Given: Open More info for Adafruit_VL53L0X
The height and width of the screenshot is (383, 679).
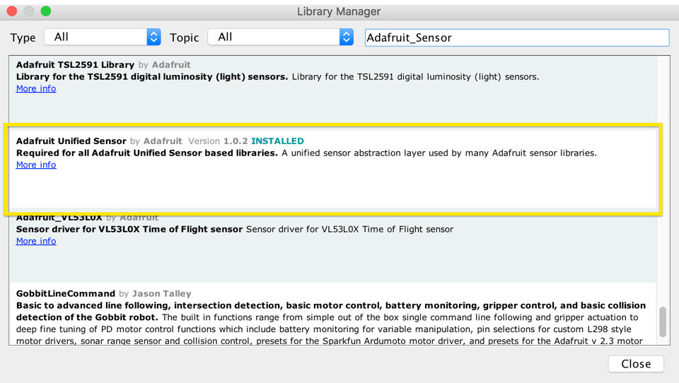Looking at the screenshot, I should (x=36, y=242).
